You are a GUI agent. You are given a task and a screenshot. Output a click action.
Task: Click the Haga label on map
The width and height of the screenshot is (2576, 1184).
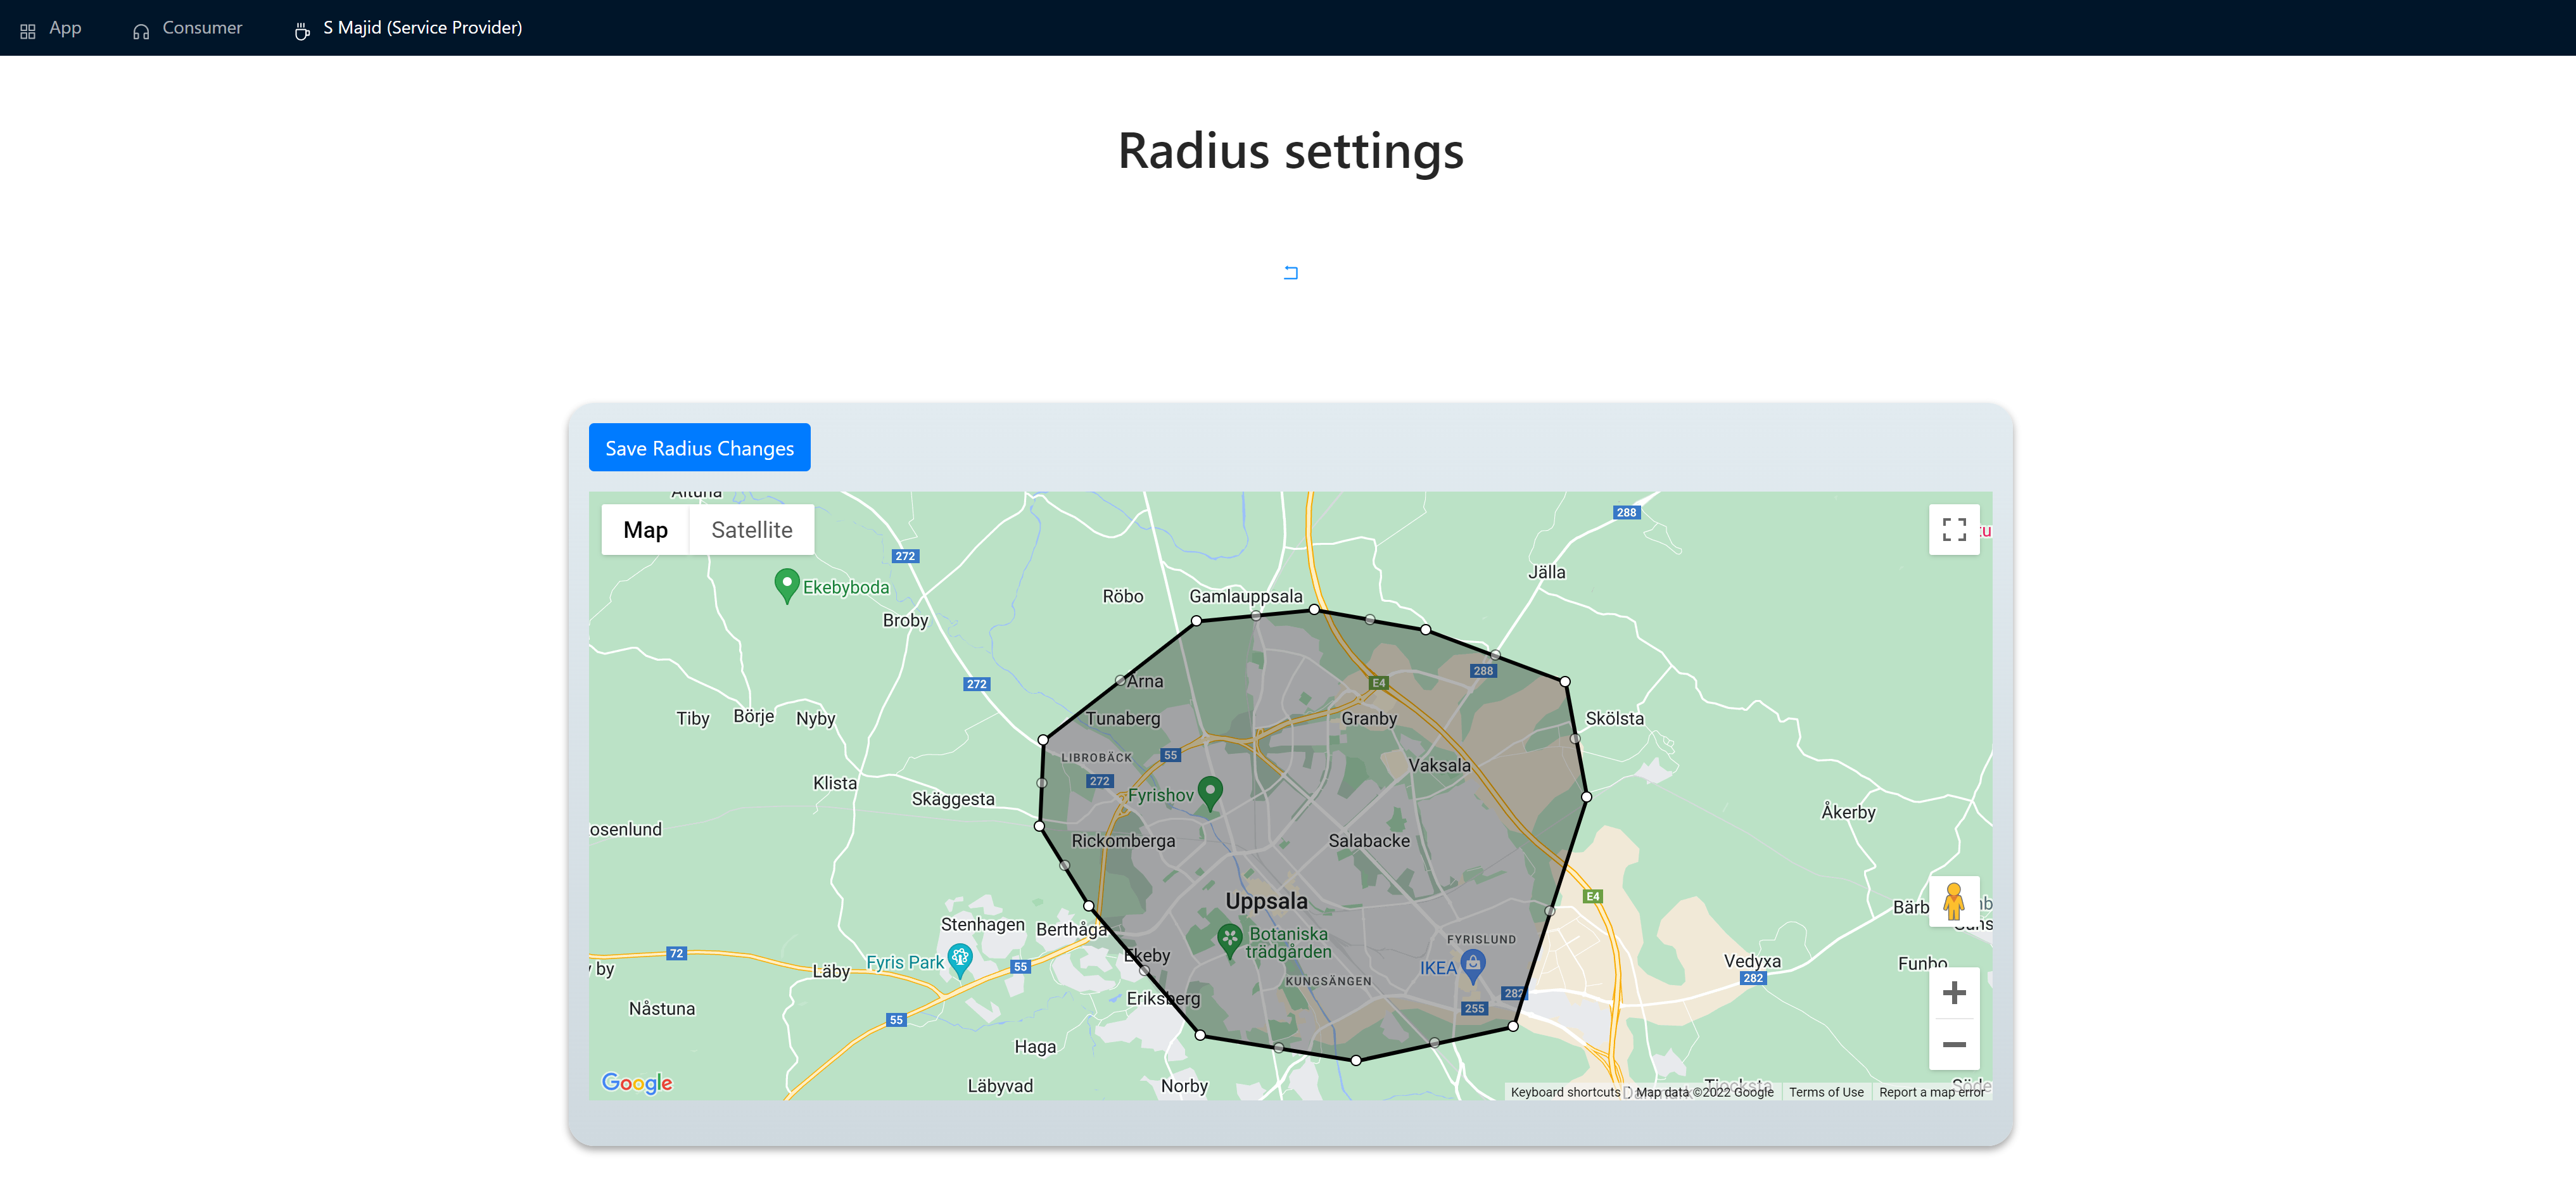tap(1035, 1047)
